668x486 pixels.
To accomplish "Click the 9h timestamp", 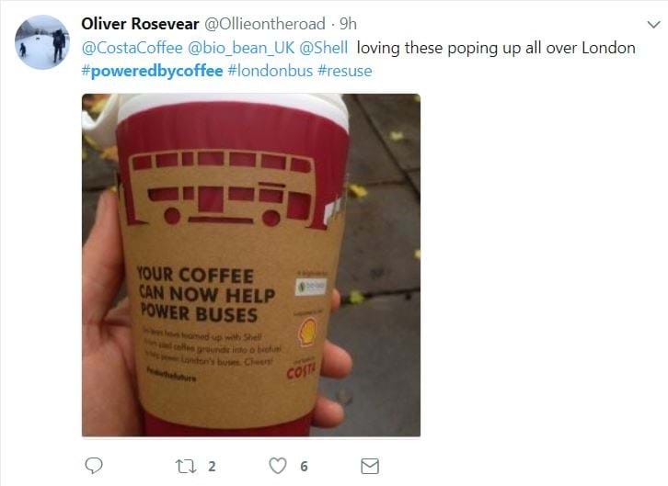I will point(348,24).
